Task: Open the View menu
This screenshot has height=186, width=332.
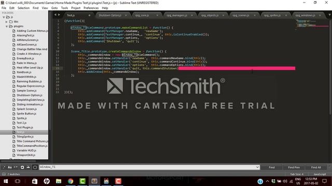Action: (x=45, y=8)
